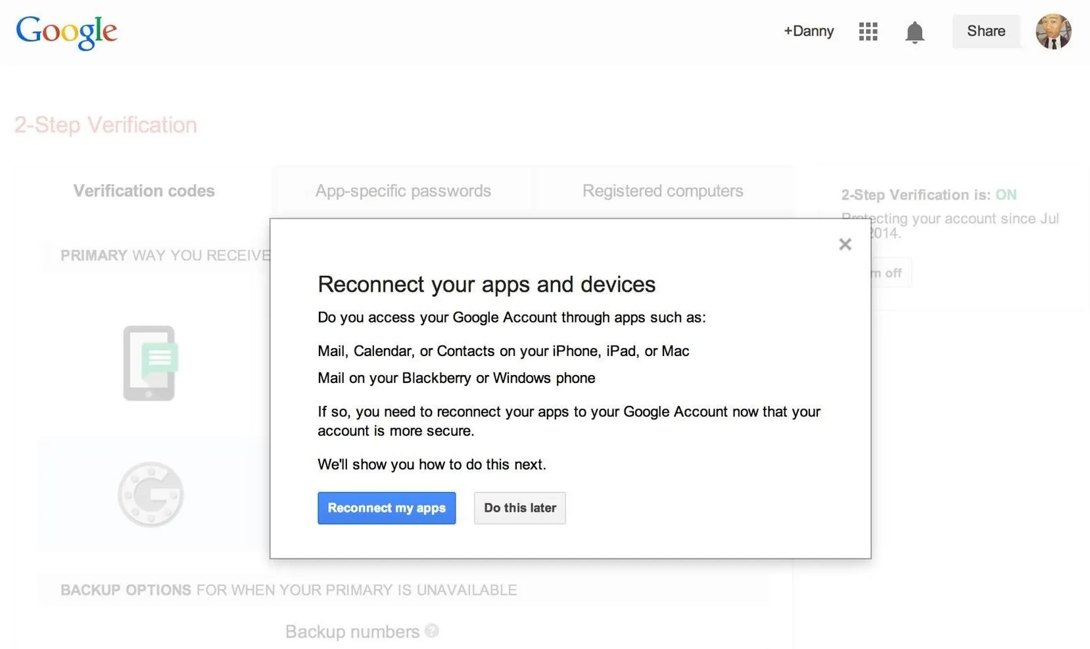Click the Backup numbers label

coord(352,631)
